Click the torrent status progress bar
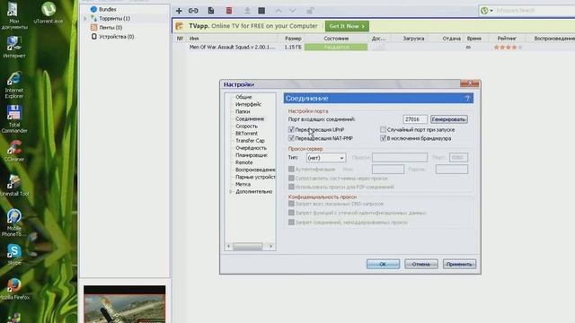 [336, 48]
